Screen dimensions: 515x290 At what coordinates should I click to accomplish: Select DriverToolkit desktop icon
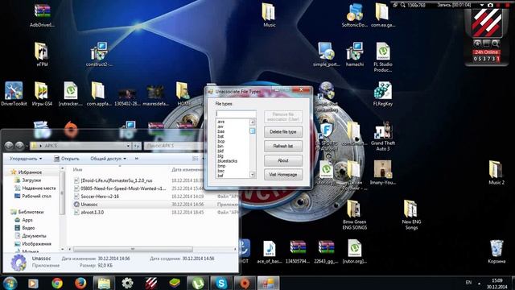coord(14,94)
